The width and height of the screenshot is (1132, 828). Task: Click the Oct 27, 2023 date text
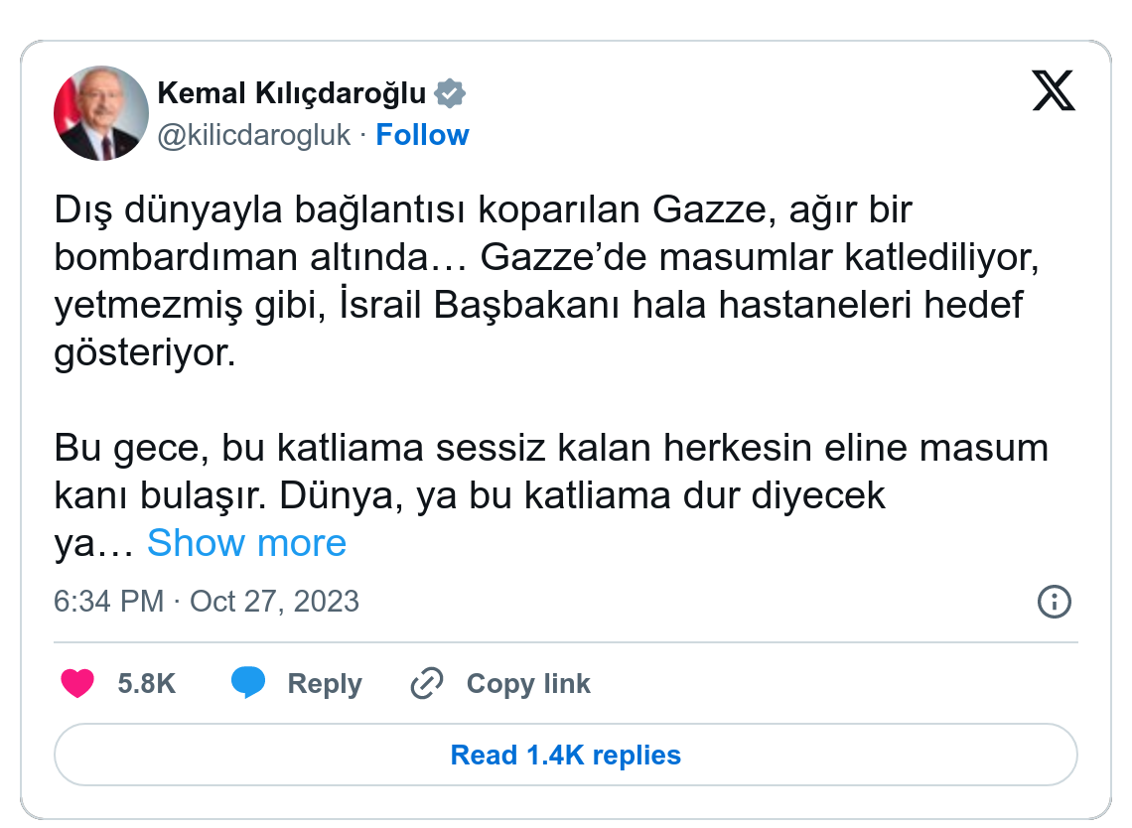[x=274, y=602]
